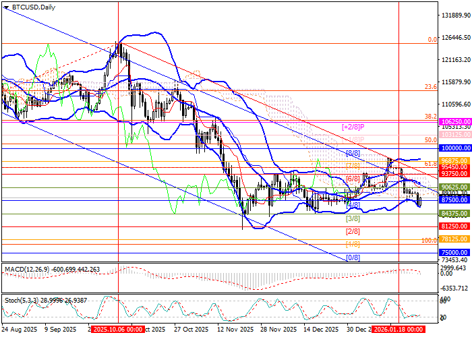Screen dimensions: 472x337
Task: Select the red 81250.00 price level tag
Action: (454, 226)
